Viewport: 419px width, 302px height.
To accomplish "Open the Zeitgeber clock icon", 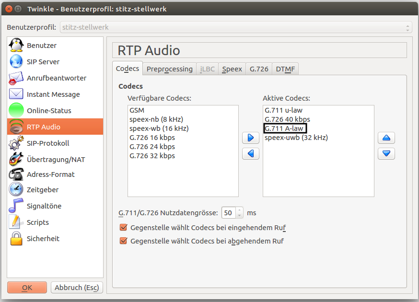I will click(x=16, y=189).
